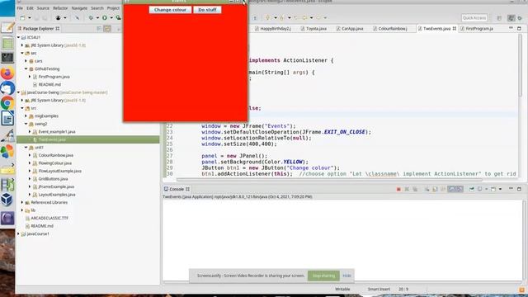The height and width of the screenshot is (297, 528).
Task: Select the Console view tab
Action: point(177,189)
